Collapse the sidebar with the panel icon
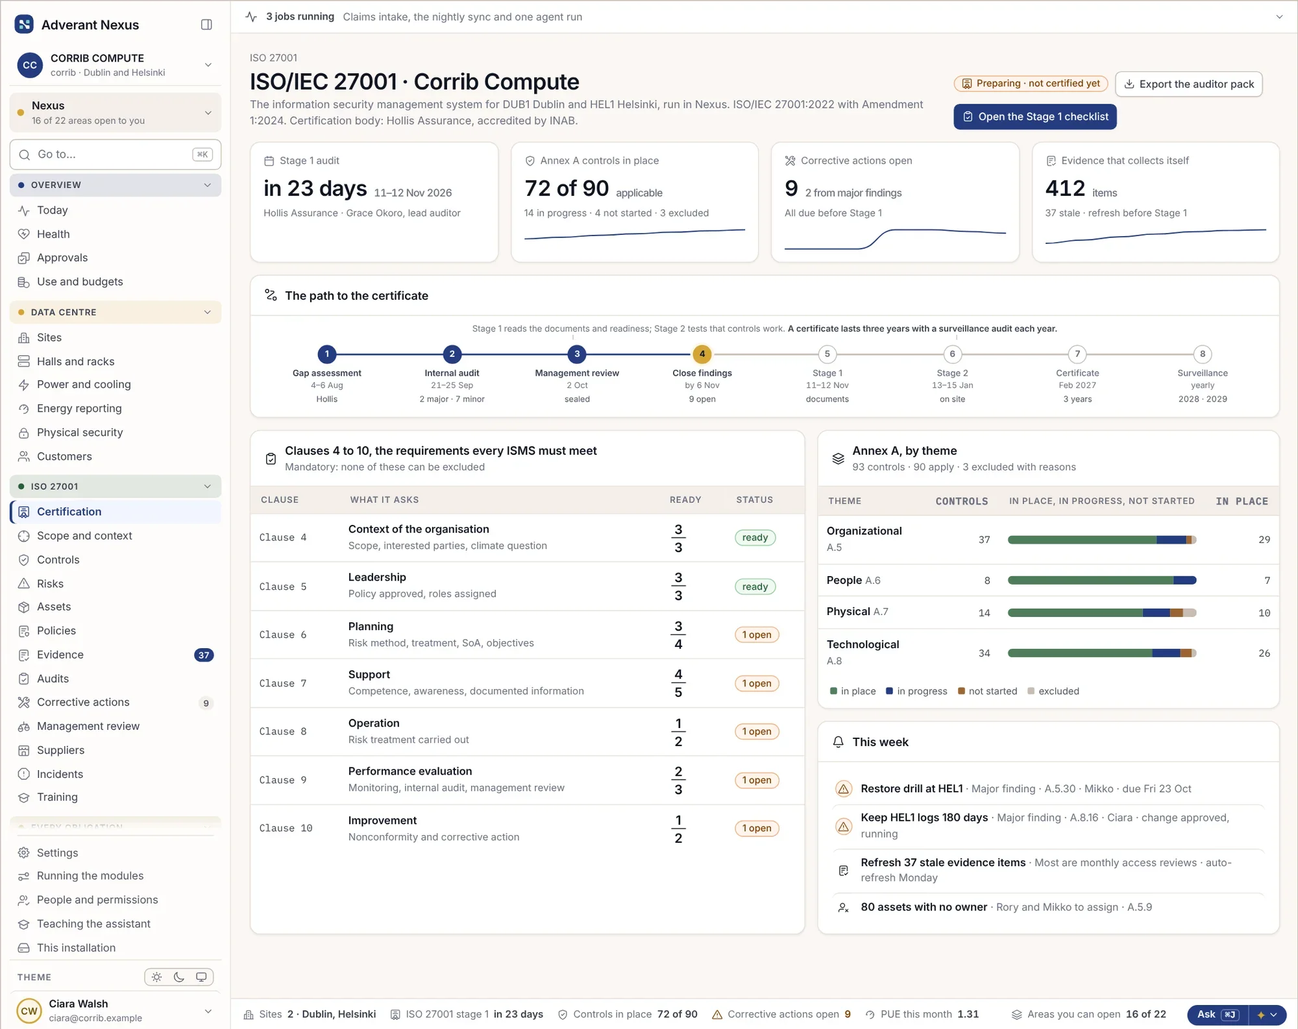This screenshot has width=1298, height=1029. click(x=206, y=25)
